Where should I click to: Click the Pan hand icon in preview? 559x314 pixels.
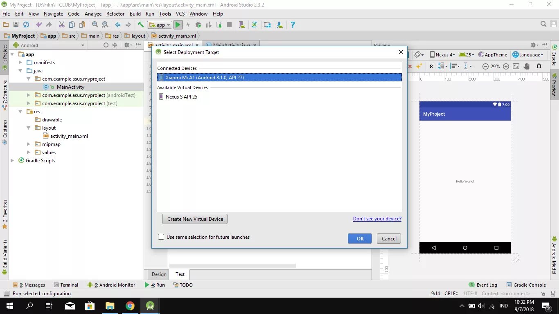tap(527, 66)
